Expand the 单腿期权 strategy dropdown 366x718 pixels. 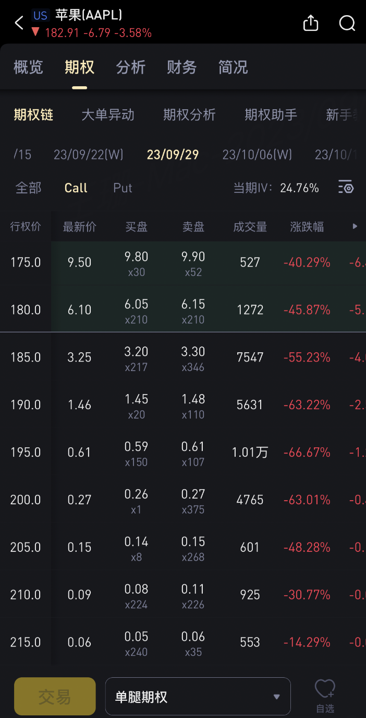pyautogui.click(x=198, y=696)
